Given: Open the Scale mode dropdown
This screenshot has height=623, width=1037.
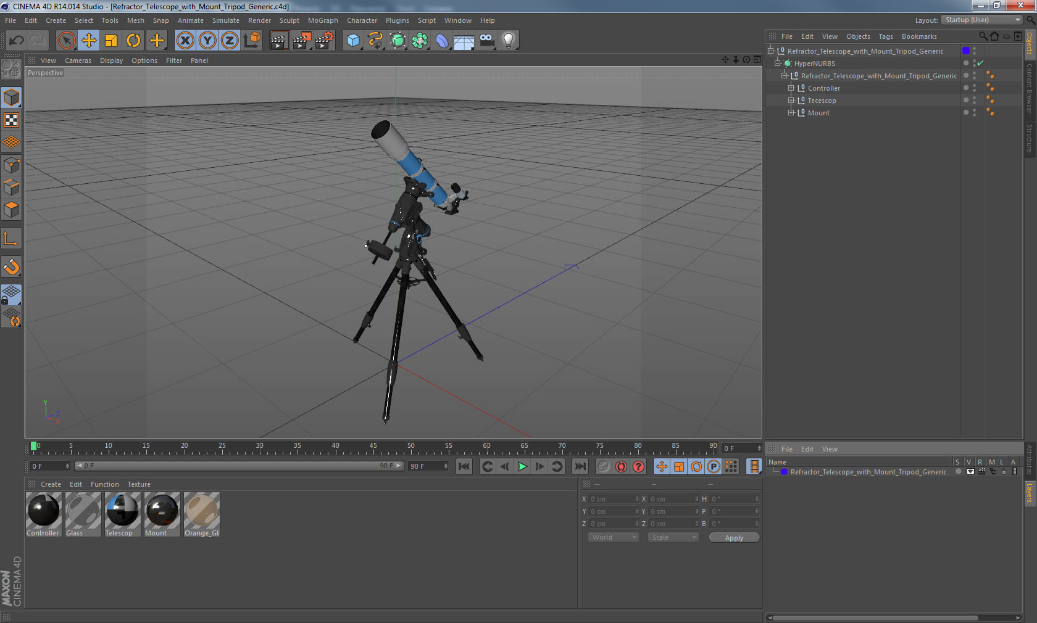Looking at the screenshot, I should [x=673, y=537].
